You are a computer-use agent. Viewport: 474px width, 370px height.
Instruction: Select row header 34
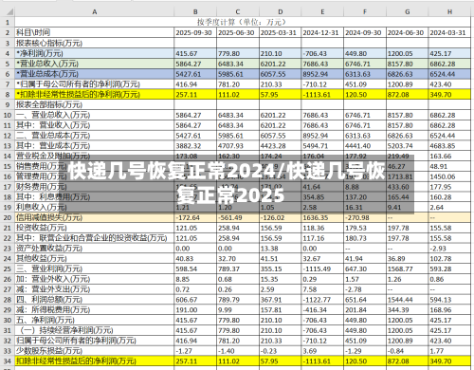click(8, 361)
